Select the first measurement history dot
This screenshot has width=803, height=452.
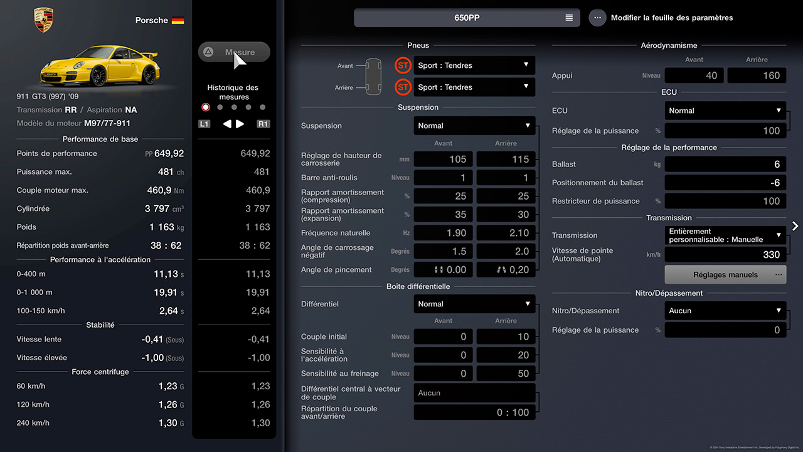tap(206, 107)
